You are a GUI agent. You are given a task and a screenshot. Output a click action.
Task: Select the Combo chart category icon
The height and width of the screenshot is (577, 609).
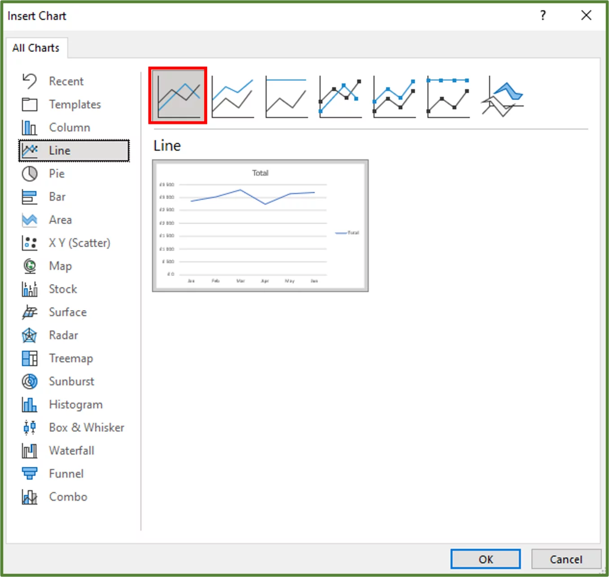pos(29,497)
